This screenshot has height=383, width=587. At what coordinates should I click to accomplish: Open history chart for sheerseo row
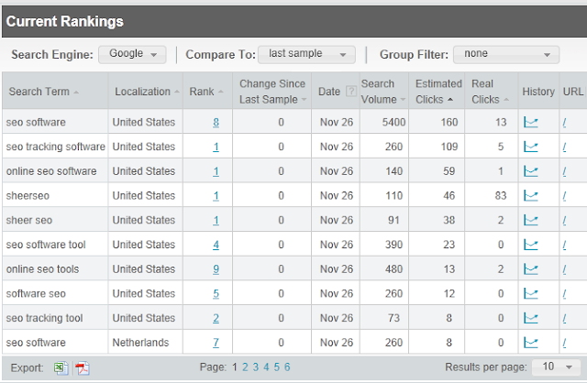click(x=531, y=196)
